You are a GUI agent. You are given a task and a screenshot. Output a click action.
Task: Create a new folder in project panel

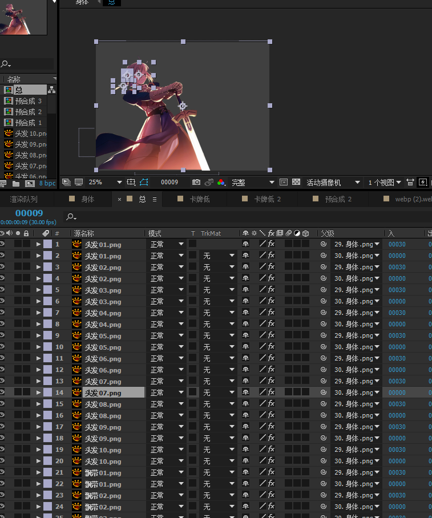coord(16,184)
